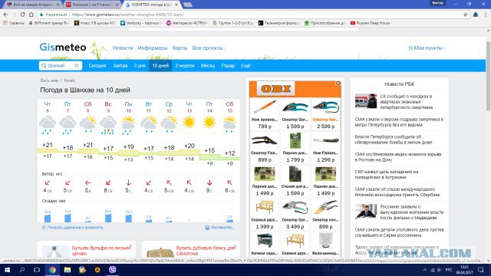Click the page vertical scrollbar thumb
This screenshot has width=491, height=276.
coord(488,75)
